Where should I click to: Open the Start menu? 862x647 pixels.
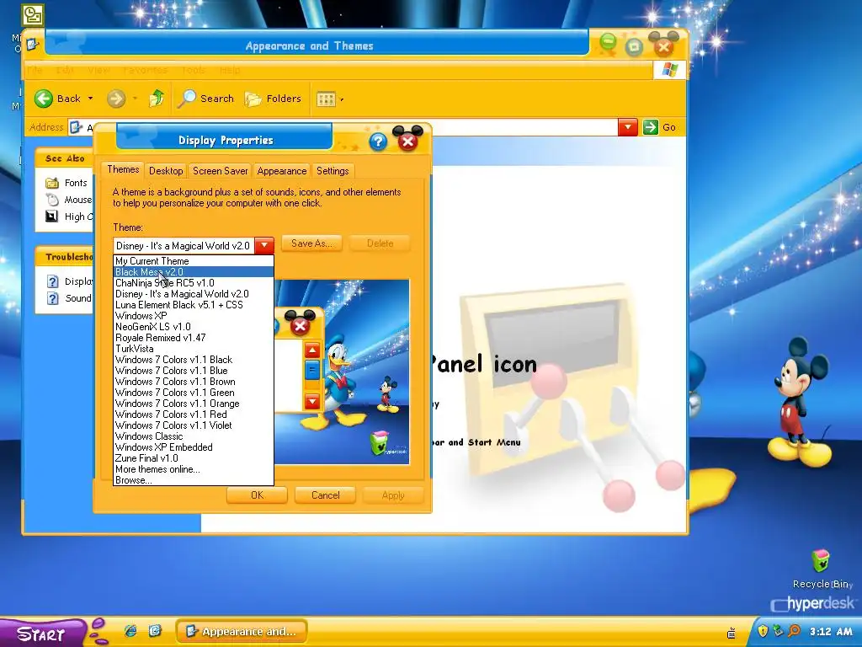point(42,634)
